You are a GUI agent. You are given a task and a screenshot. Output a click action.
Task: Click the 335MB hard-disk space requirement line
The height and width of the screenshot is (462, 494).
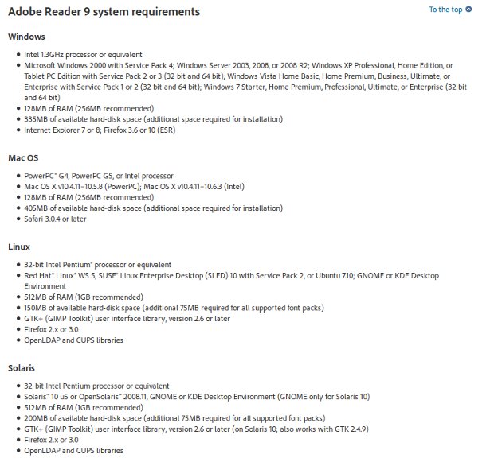pyautogui.click(x=154, y=119)
